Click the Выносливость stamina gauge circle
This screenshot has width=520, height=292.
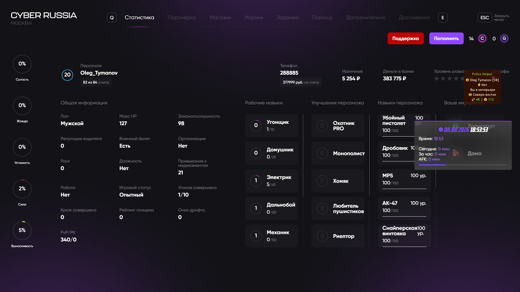coord(22,230)
